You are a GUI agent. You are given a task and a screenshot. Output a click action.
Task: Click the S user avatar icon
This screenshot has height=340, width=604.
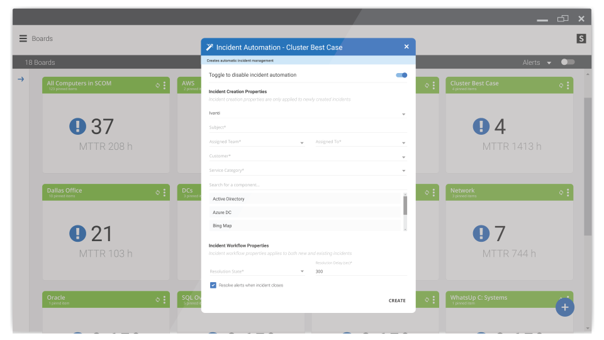click(581, 38)
